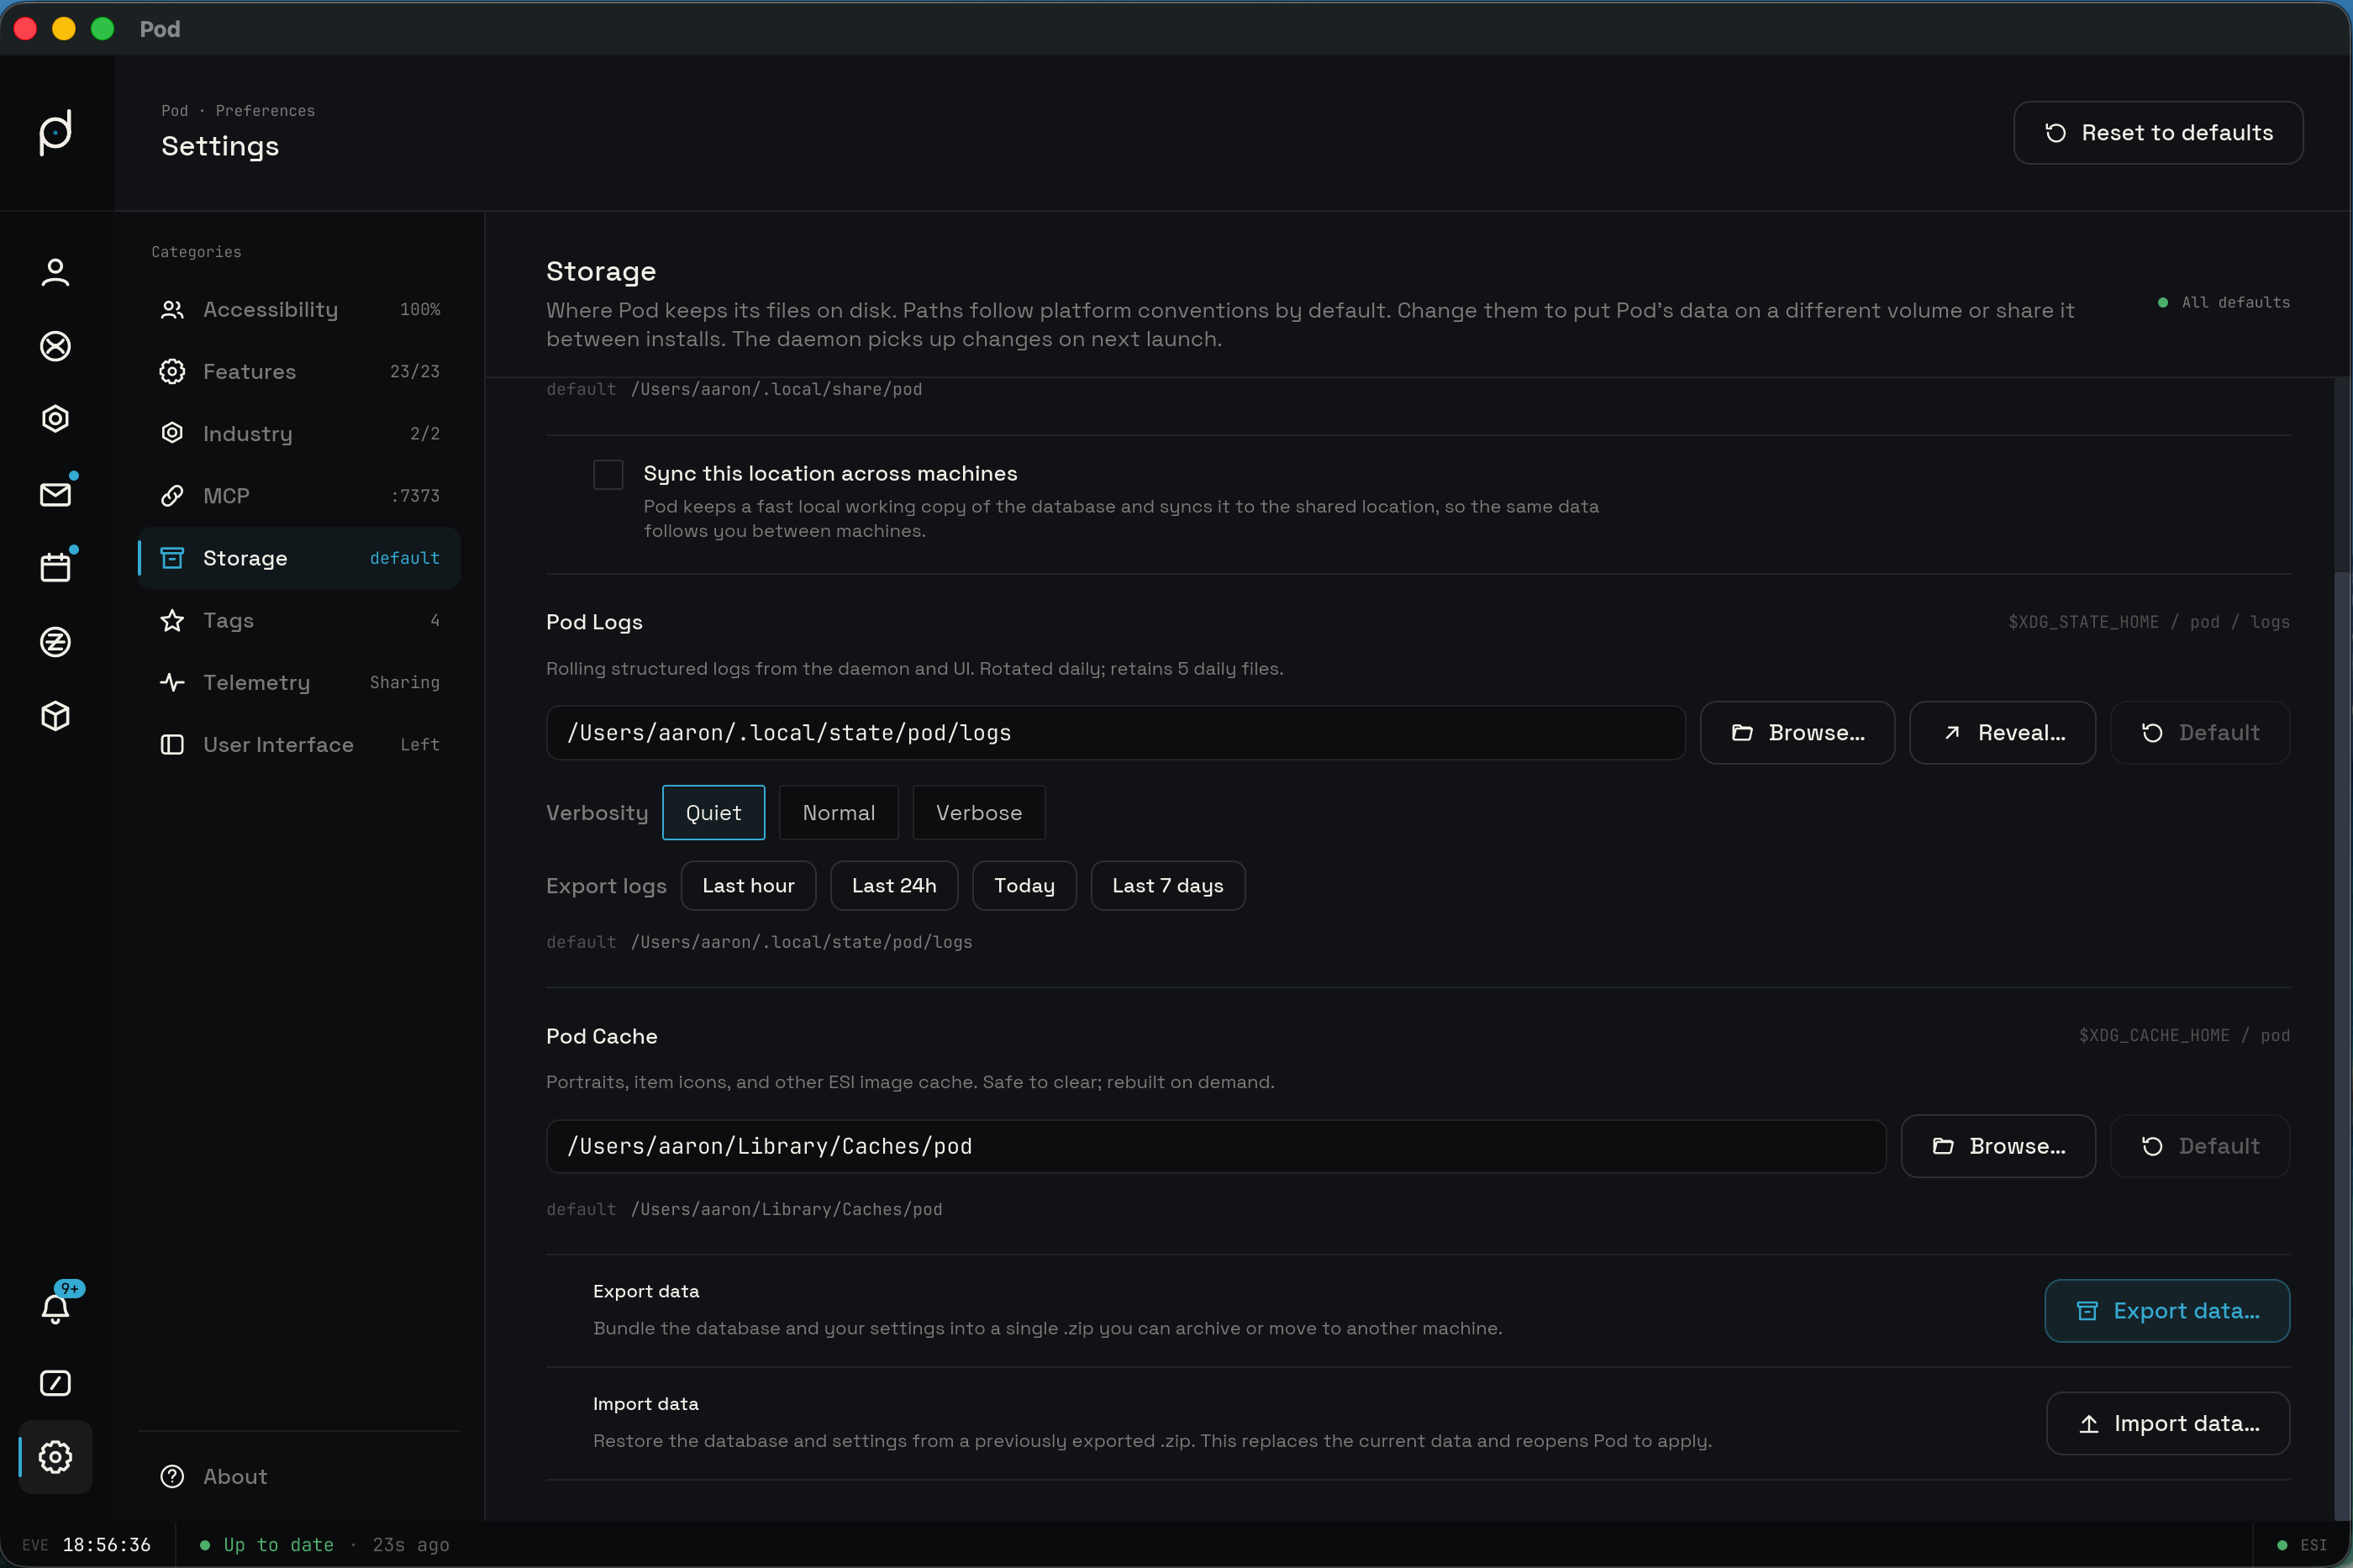
Task: Click the $XDG_STATE_HOME / pod / logs hint
Action: coord(2149,622)
